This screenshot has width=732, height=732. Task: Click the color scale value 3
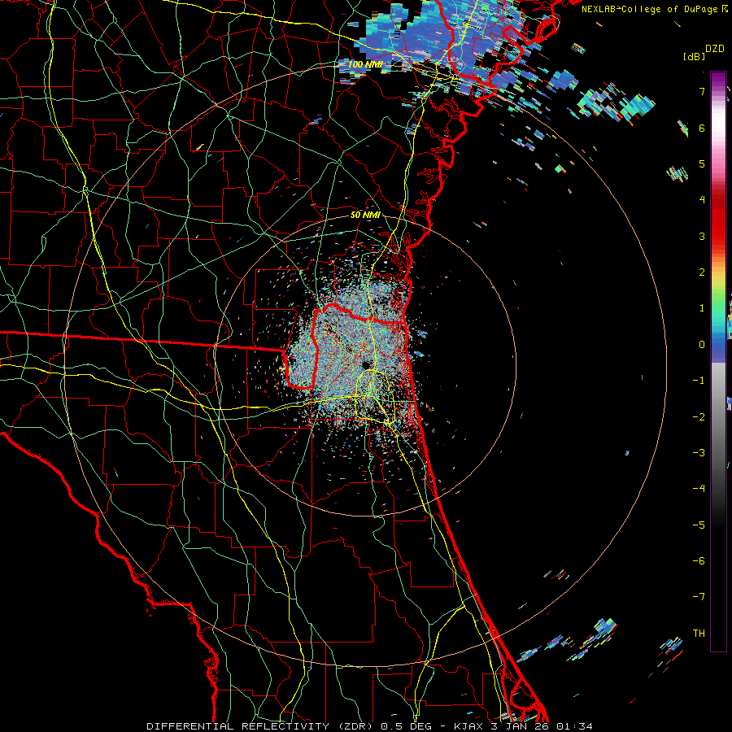[x=702, y=236]
